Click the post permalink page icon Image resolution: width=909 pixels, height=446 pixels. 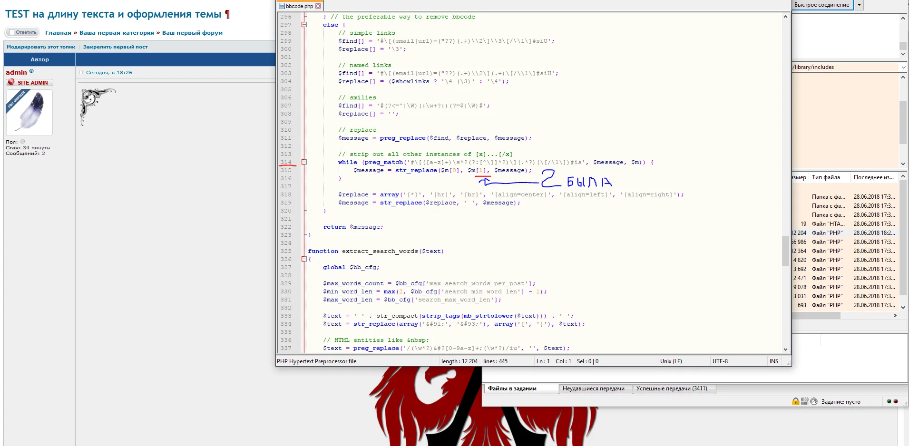(x=81, y=72)
